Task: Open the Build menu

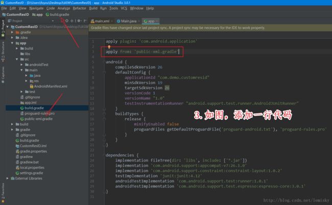Action: pos(93,8)
